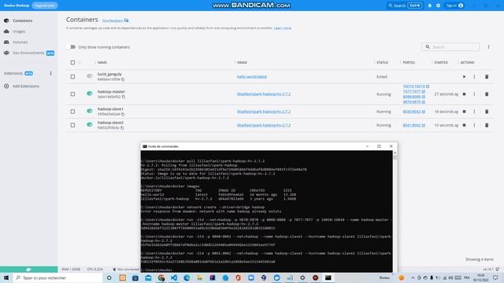Open the hadoop-slave2 image link

tap(264, 125)
